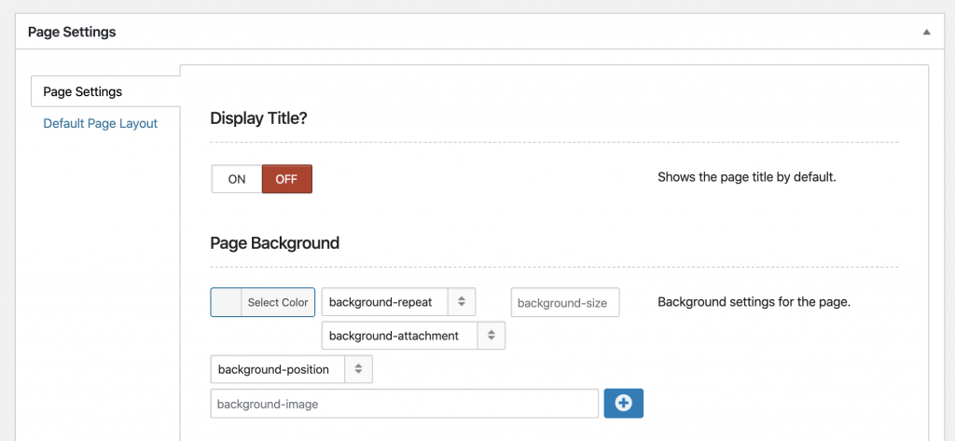Image resolution: width=955 pixels, height=441 pixels.
Task: Open the background-attachment dropdown
Action: coord(399,336)
